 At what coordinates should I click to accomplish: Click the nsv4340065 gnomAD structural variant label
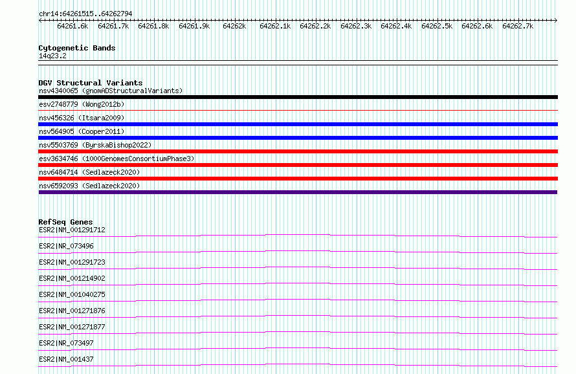tap(111, 91)
